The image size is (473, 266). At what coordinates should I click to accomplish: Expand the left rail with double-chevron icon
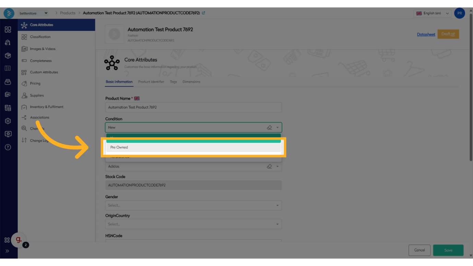(x=7, y=251)
